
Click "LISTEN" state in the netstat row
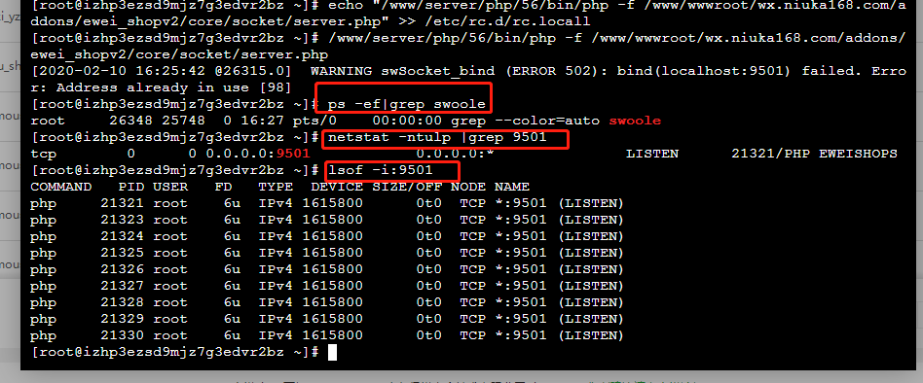pyautogui.click(x=652, y=154)
